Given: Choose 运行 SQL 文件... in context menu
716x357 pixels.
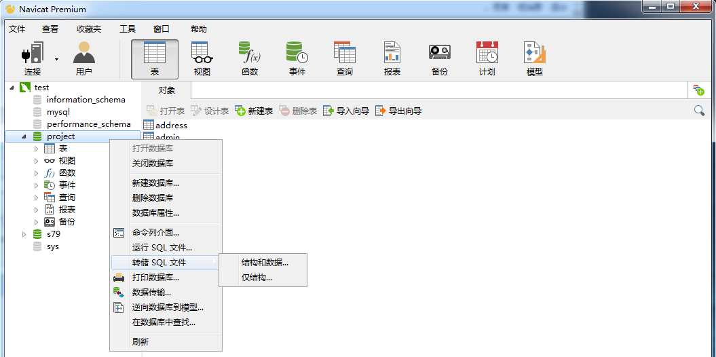Looking at the screenshot, I should pyautogui.click(x=166, y=248).
